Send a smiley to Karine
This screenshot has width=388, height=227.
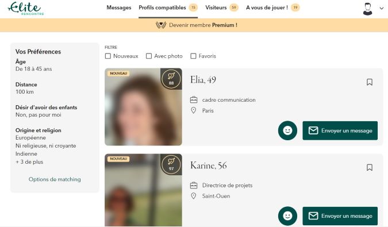point(287,216)
